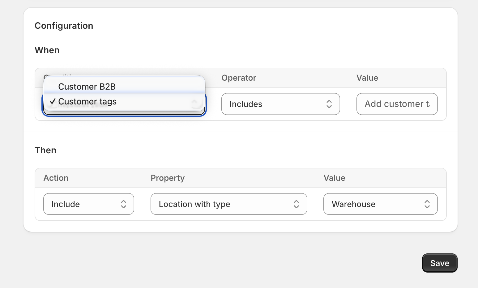Click the checkmark beside Customer tags
Image resolution: width=478 pixels, height=288 pixels.
pyautogui.click(x=53, y=101)
